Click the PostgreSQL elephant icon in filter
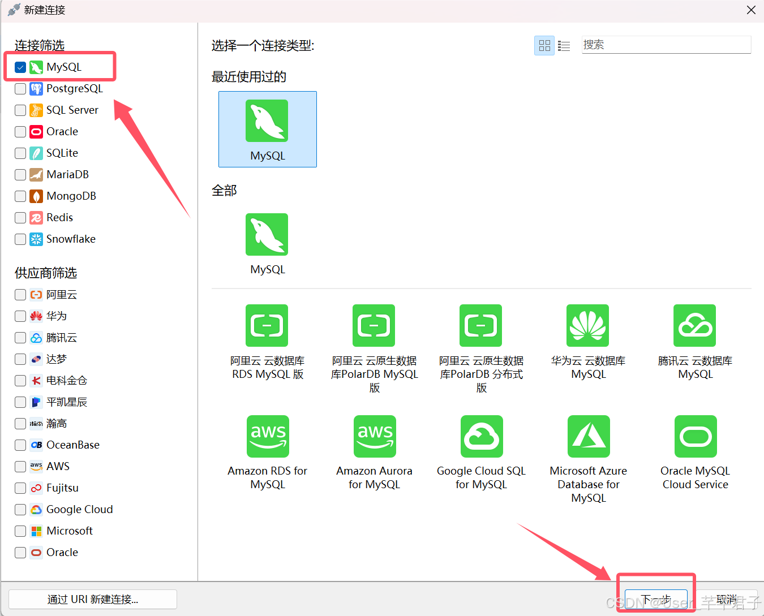The image size is (764, 616). (36, 89)
